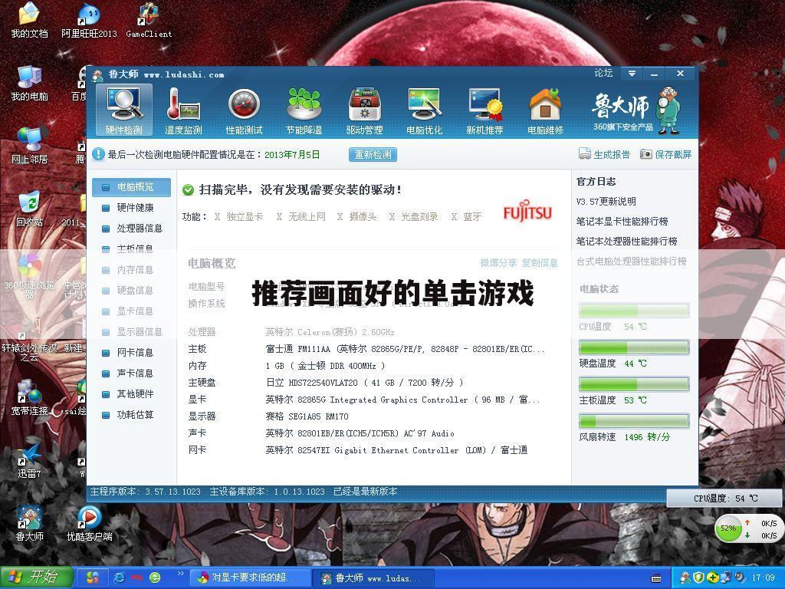This screenshot has height=589, width=785.
Task: Click the green scan complete check icon
Action: pyautogui.click(x=189, y=190)
